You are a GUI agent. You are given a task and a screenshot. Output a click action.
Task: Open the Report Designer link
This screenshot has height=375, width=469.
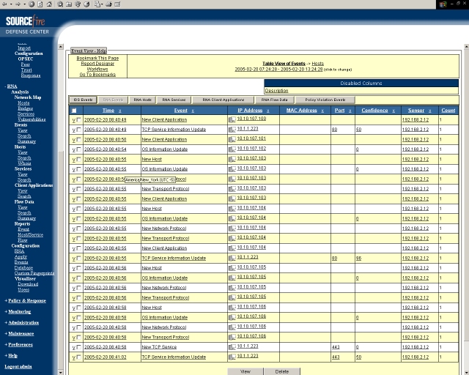point(97,64)
